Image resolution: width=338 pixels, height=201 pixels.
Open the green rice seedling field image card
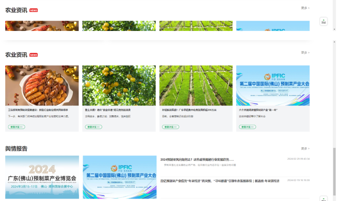click(196, 85)
